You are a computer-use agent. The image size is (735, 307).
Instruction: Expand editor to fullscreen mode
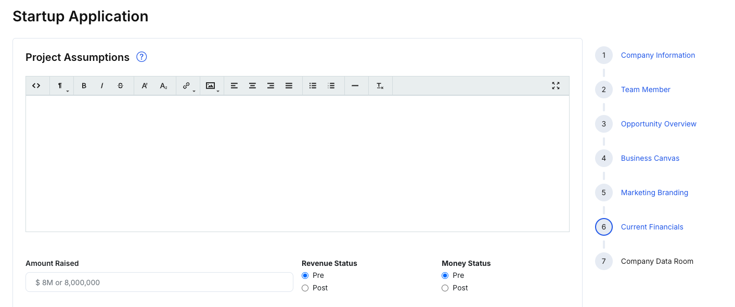tap(556, 86)
